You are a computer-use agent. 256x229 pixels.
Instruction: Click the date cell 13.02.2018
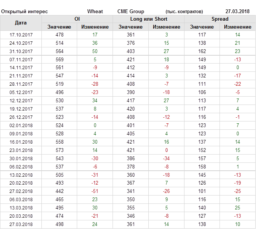[x=21, y=175]
